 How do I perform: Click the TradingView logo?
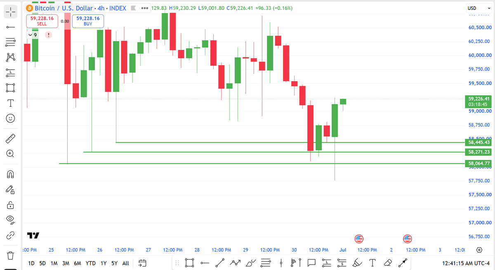[x=33, y=235]
